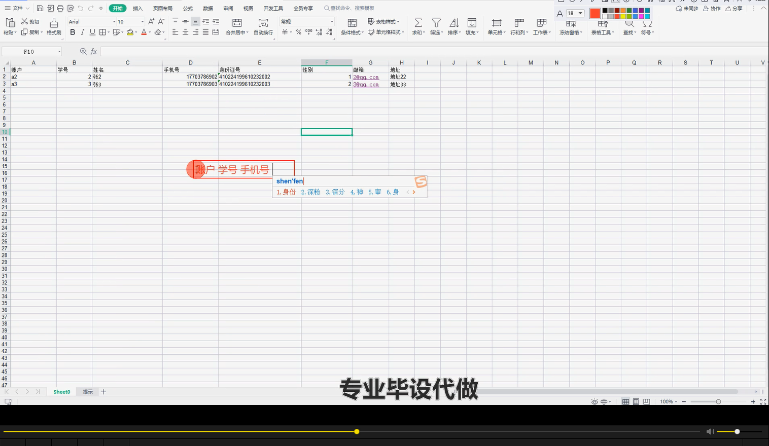Toggle Bold formatting
769x446 pixels.
point(73,32)
